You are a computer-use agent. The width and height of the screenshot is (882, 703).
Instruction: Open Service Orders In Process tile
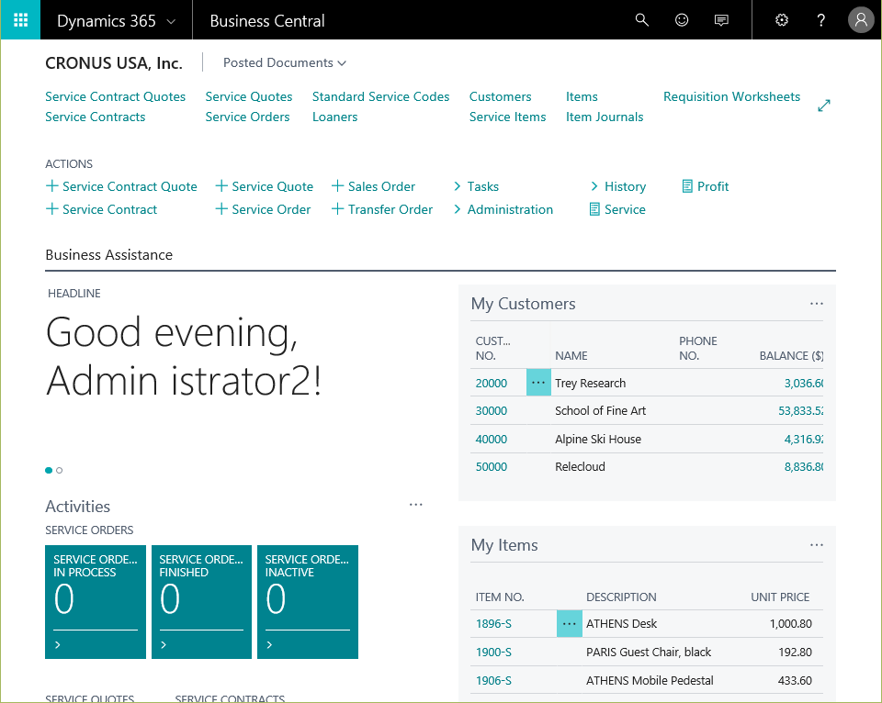point(96,602)
